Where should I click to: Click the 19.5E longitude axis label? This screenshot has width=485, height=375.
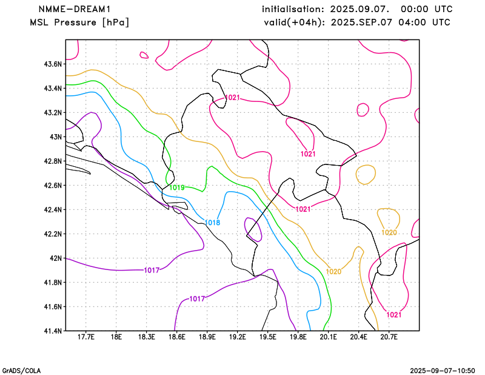coord(268,337)
